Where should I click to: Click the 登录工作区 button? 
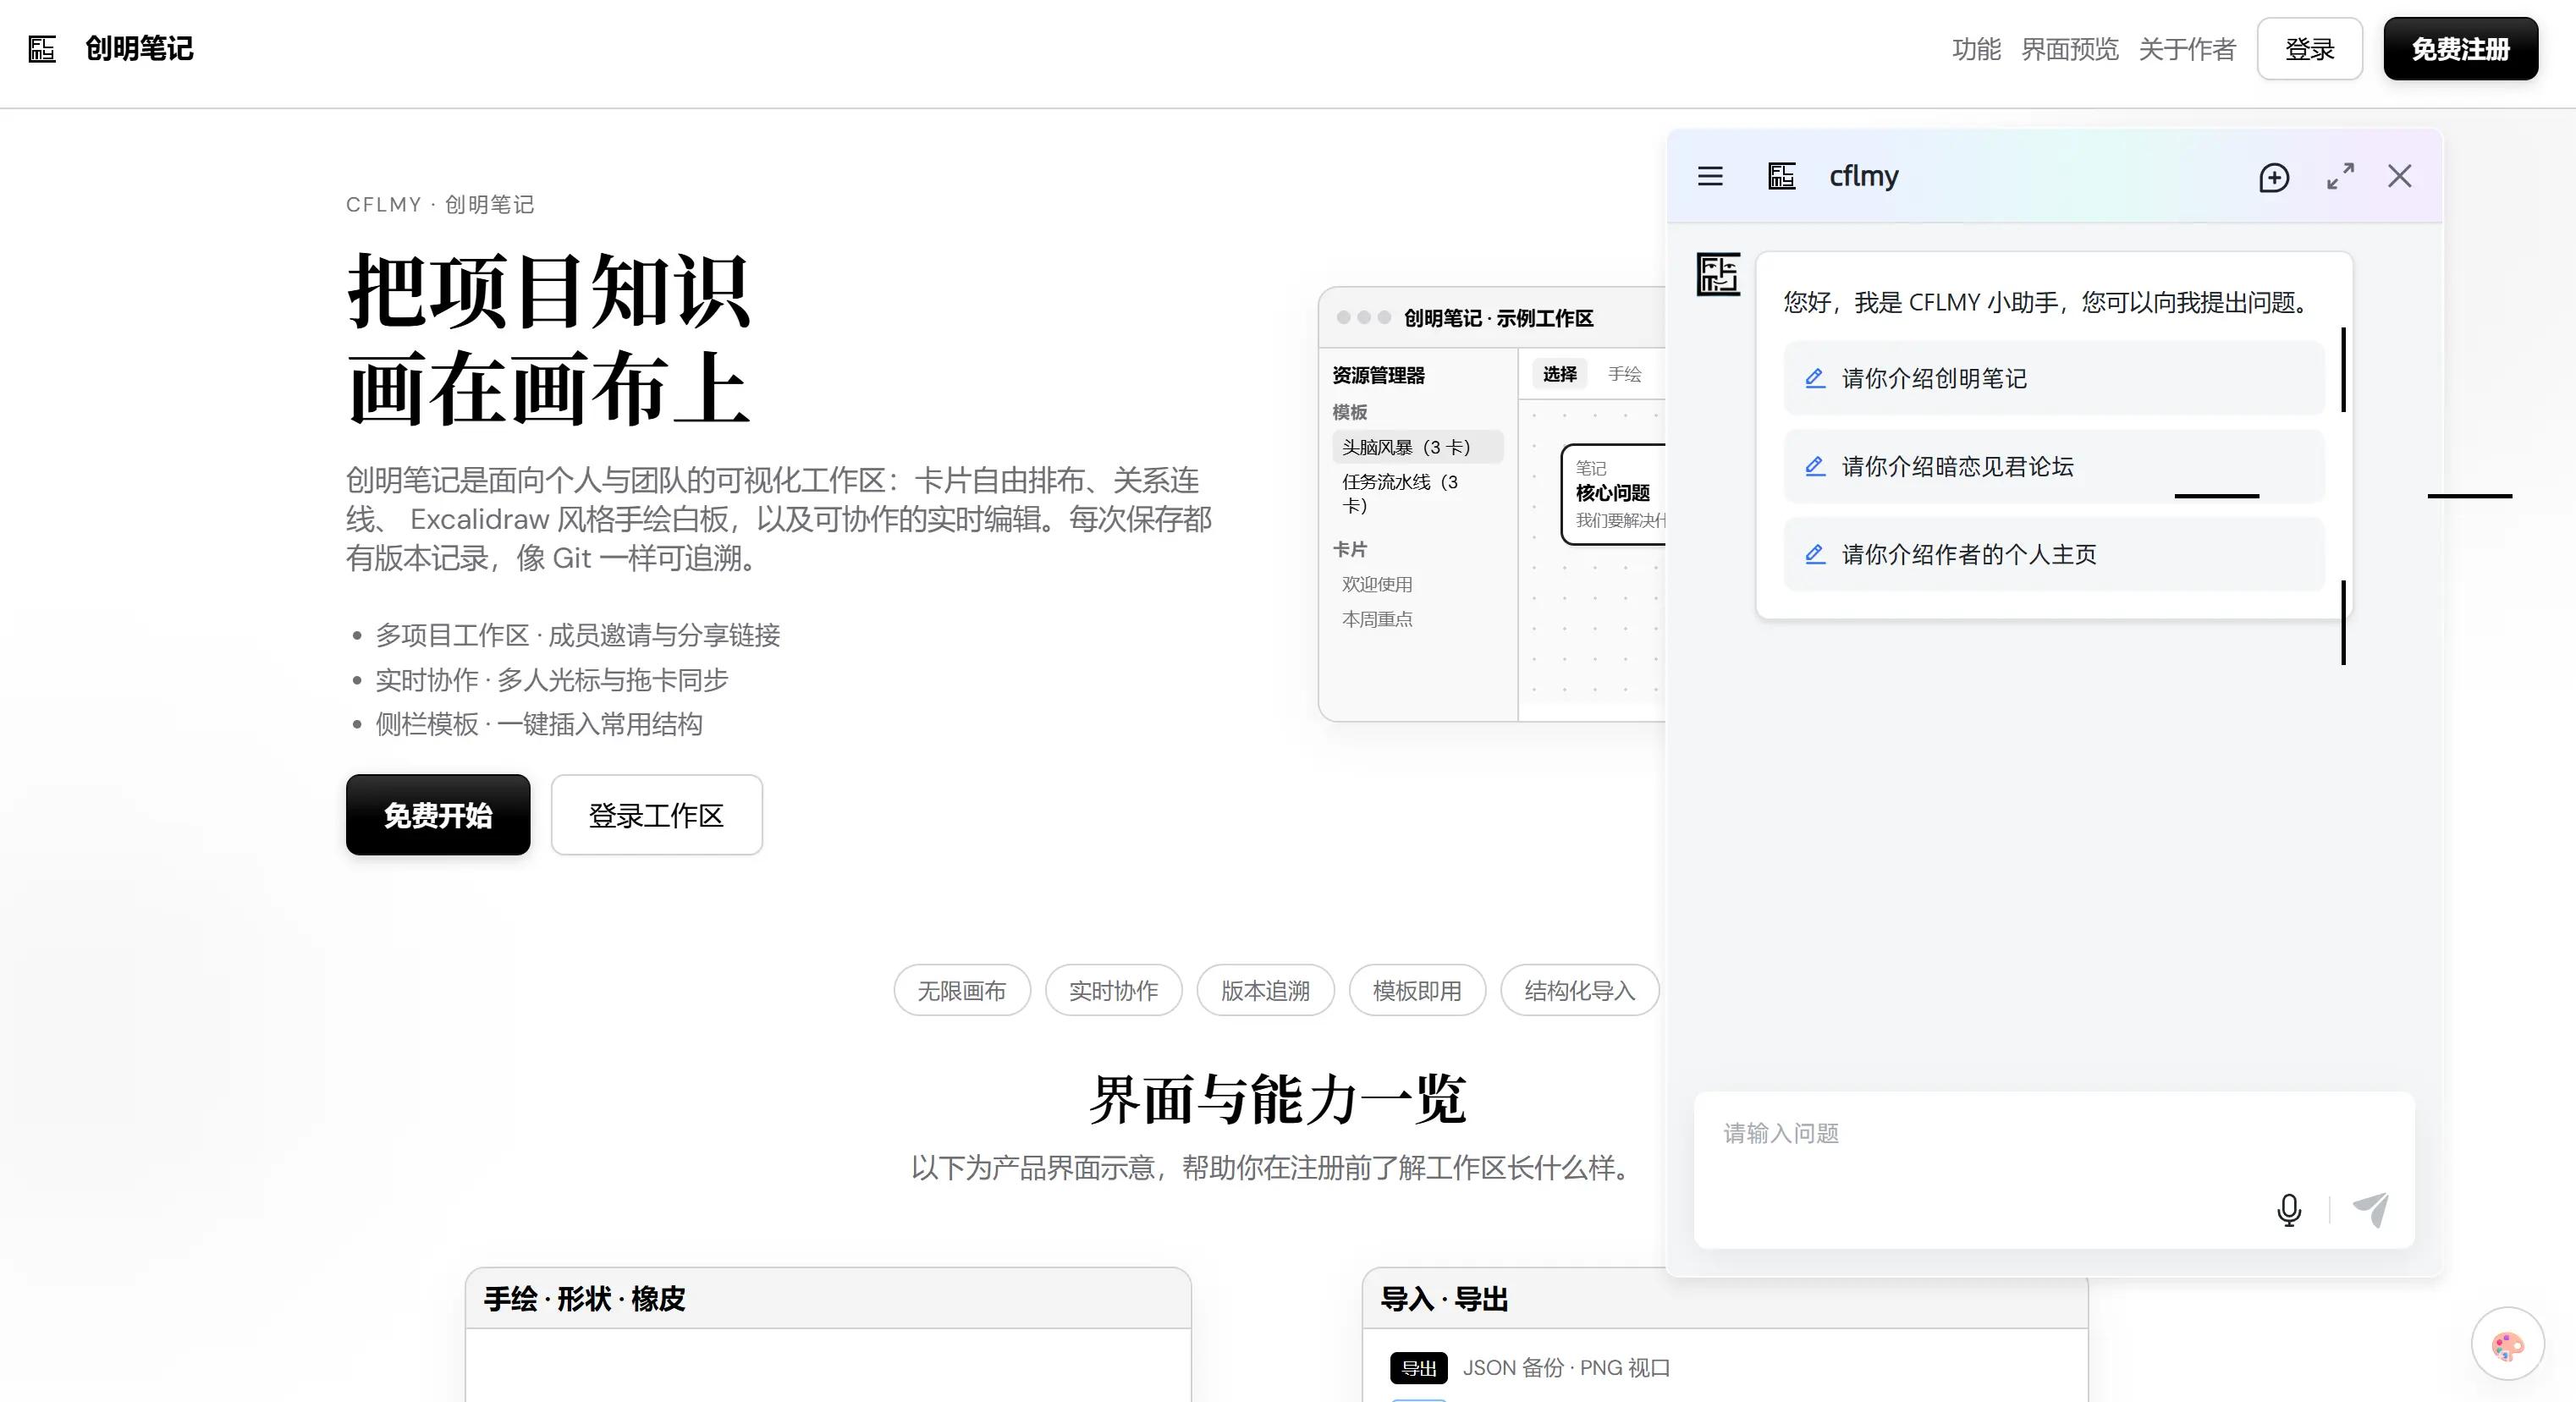click(x=656, y=815)
